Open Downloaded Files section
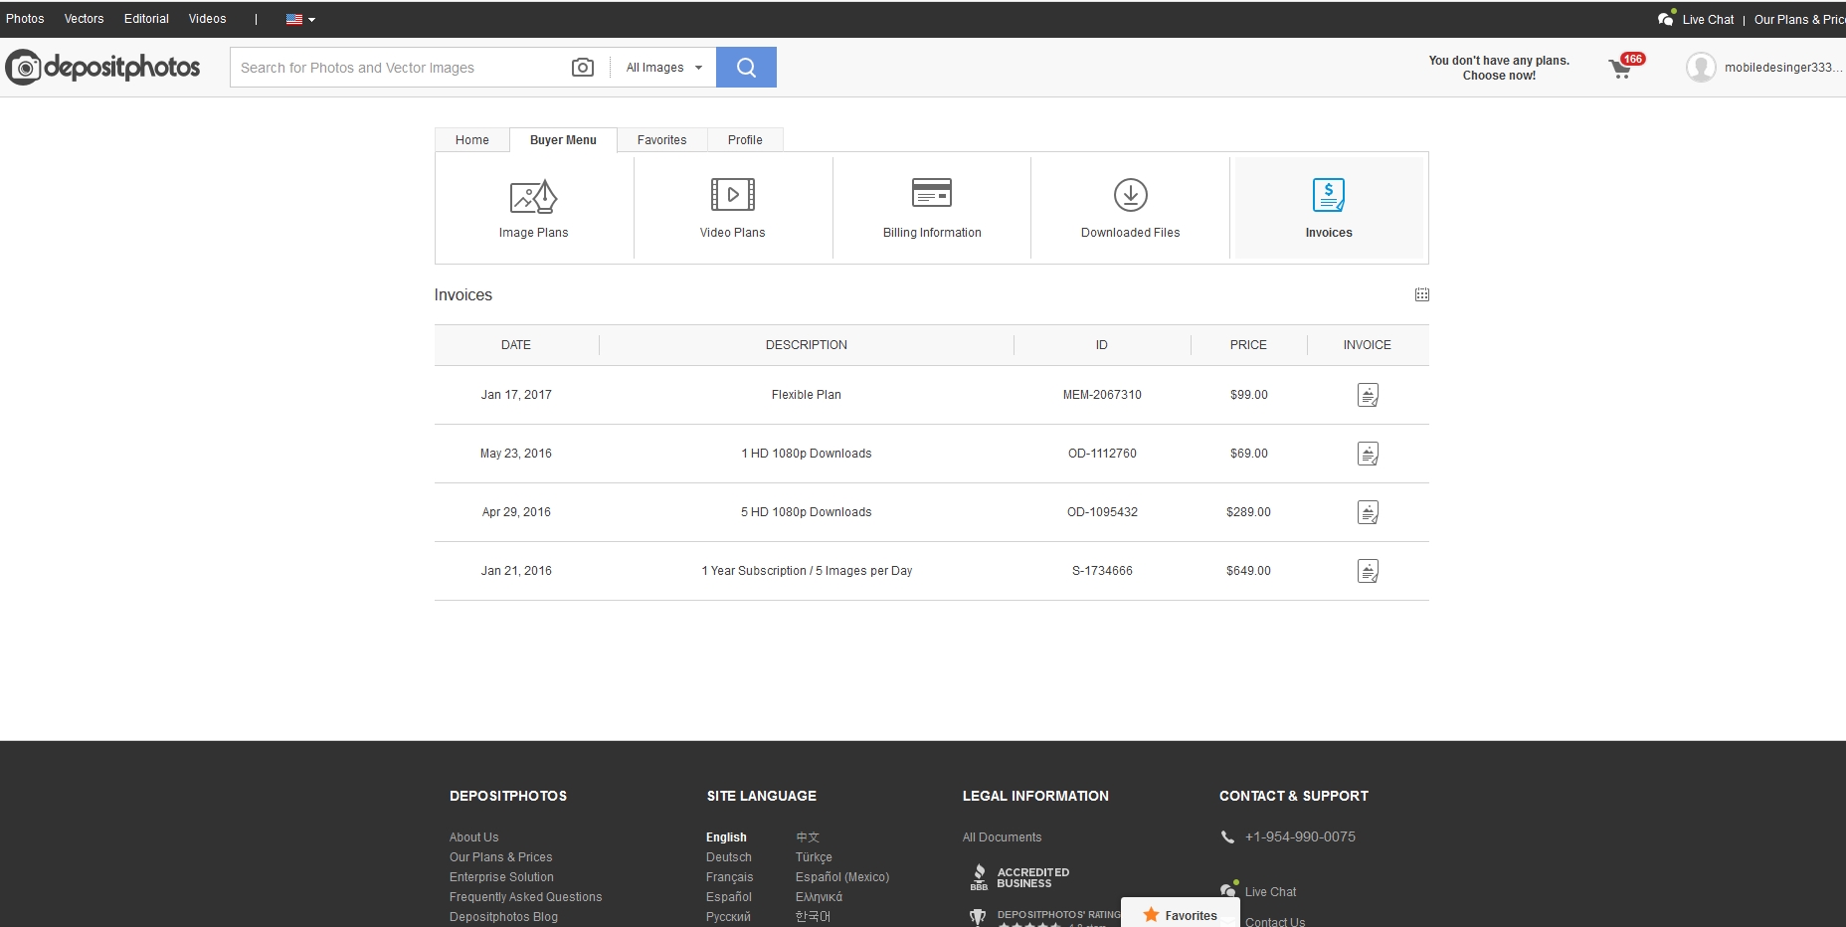 1131,209
